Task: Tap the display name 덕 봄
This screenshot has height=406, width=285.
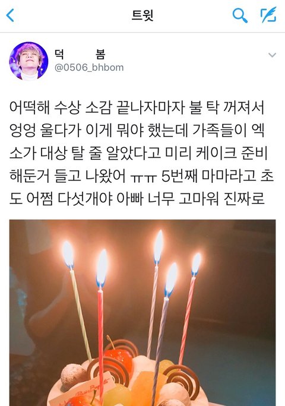Action: 80,55
